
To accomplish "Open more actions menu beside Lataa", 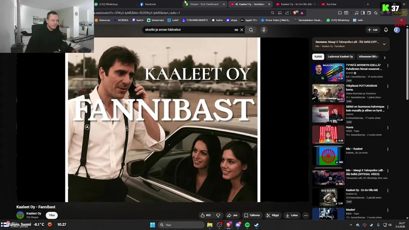I will point(306,215).
